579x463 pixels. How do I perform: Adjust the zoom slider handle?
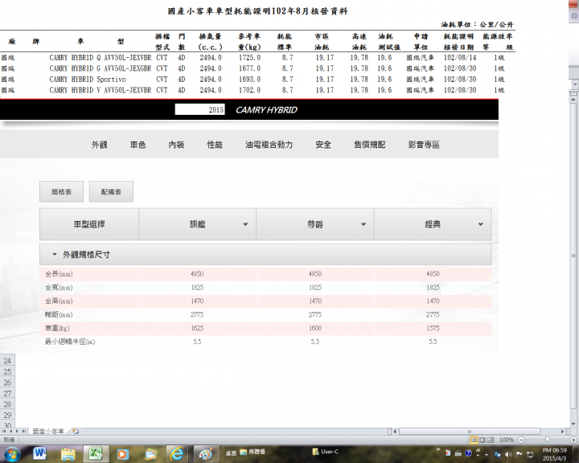point(548,440)
